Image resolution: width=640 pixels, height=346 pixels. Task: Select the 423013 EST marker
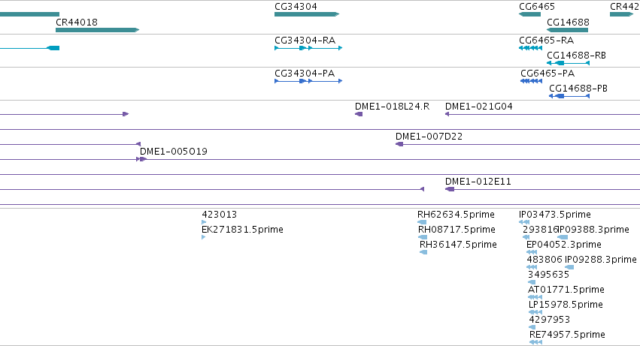(x=204, y=222)
